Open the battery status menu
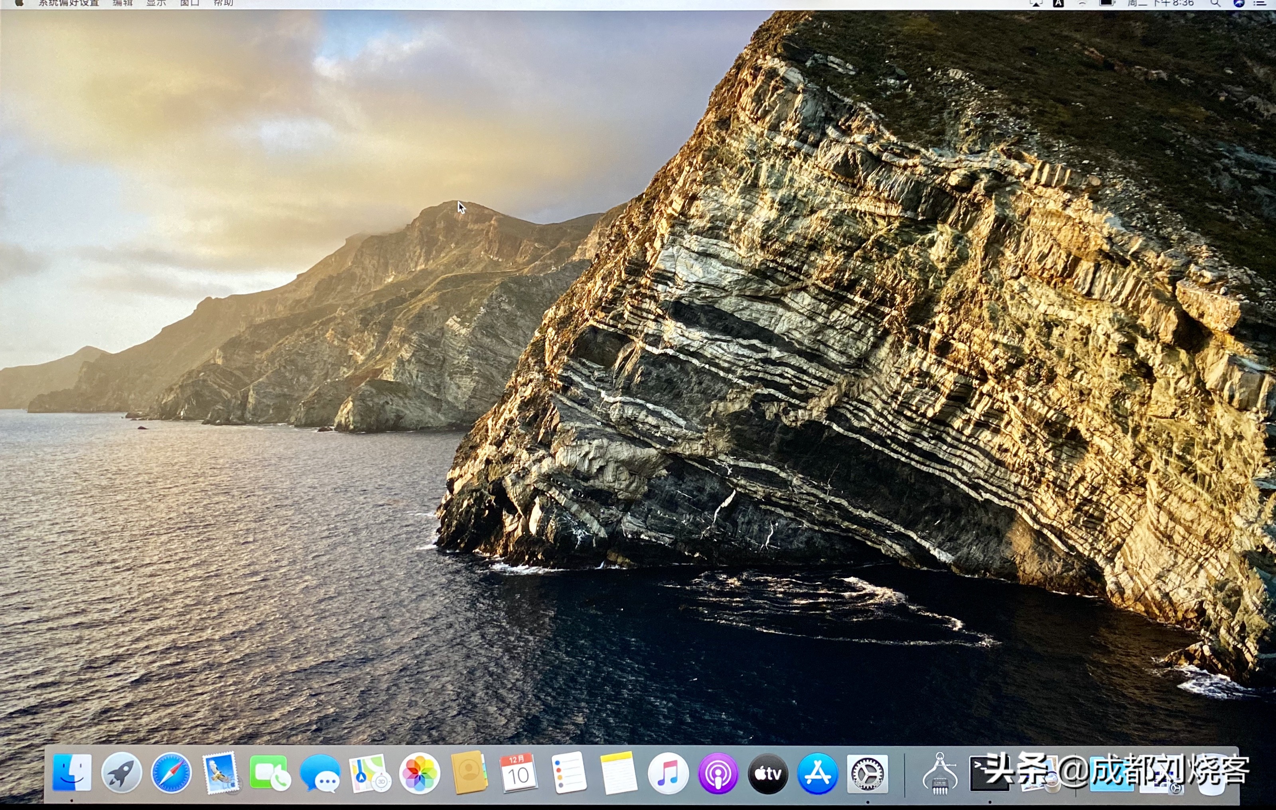Image resolution: width=1276 pixels, height=810 pixels. click(x=1108, y=4)
